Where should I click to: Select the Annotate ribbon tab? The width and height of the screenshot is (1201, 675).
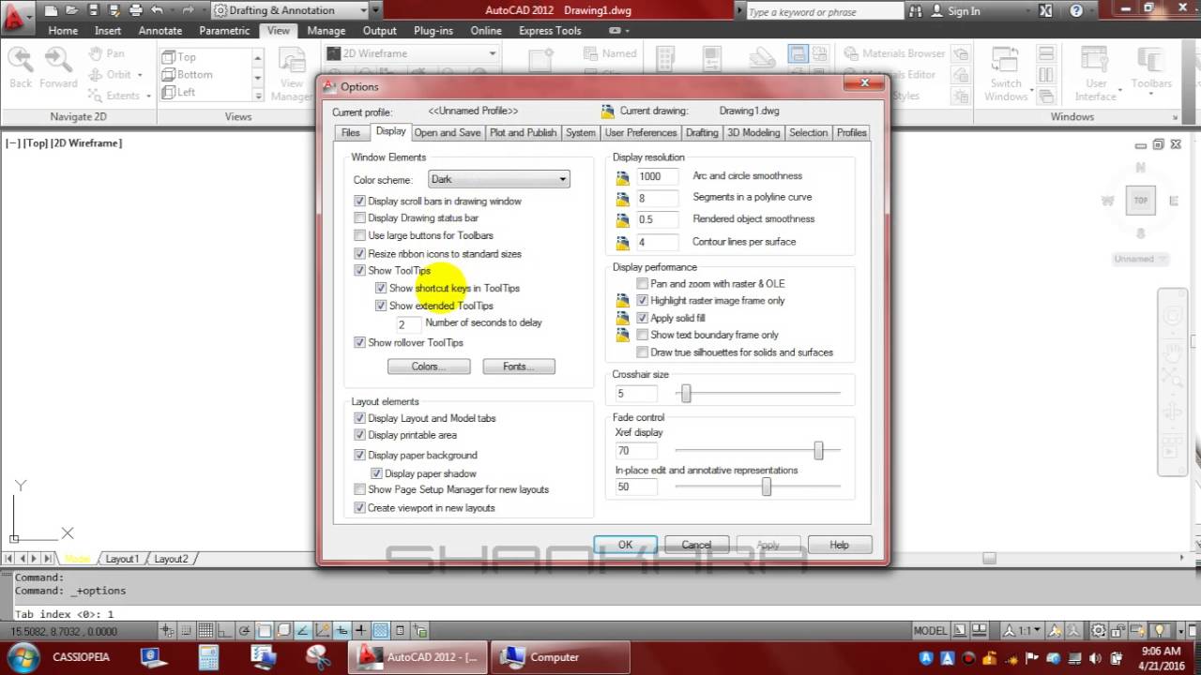(x=160, y=30)
